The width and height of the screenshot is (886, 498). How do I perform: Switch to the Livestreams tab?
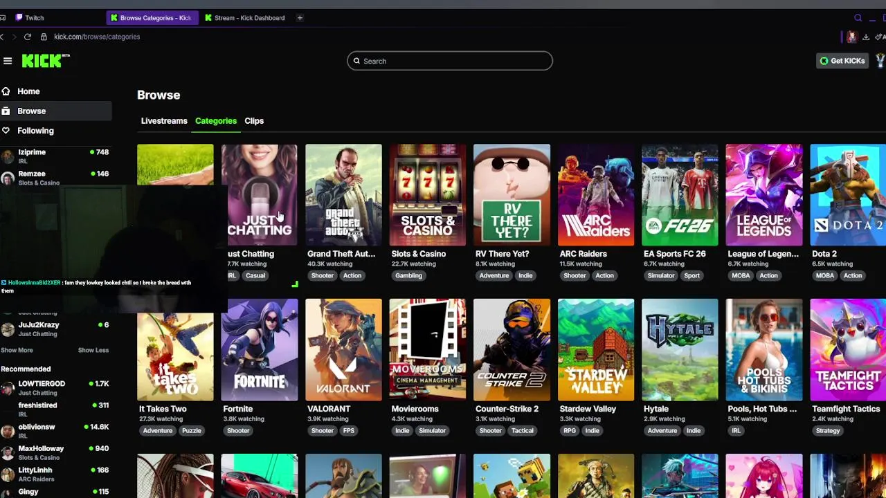click(x=164, y=121)
